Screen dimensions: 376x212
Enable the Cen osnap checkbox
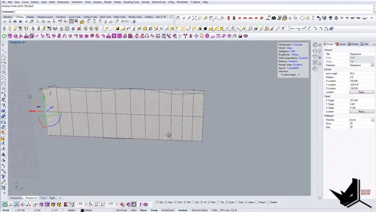click(193, 202)
